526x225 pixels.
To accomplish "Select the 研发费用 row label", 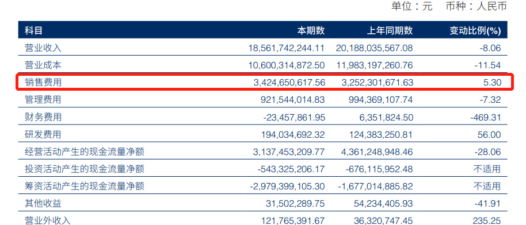I will coord(43,134).
